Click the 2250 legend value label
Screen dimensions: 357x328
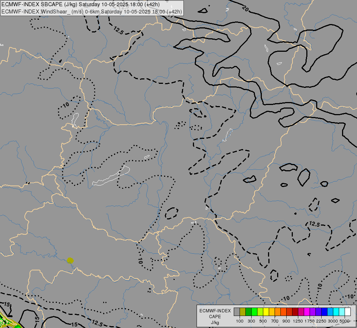322,321
